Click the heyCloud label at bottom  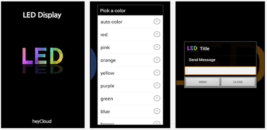click(42, 121)
